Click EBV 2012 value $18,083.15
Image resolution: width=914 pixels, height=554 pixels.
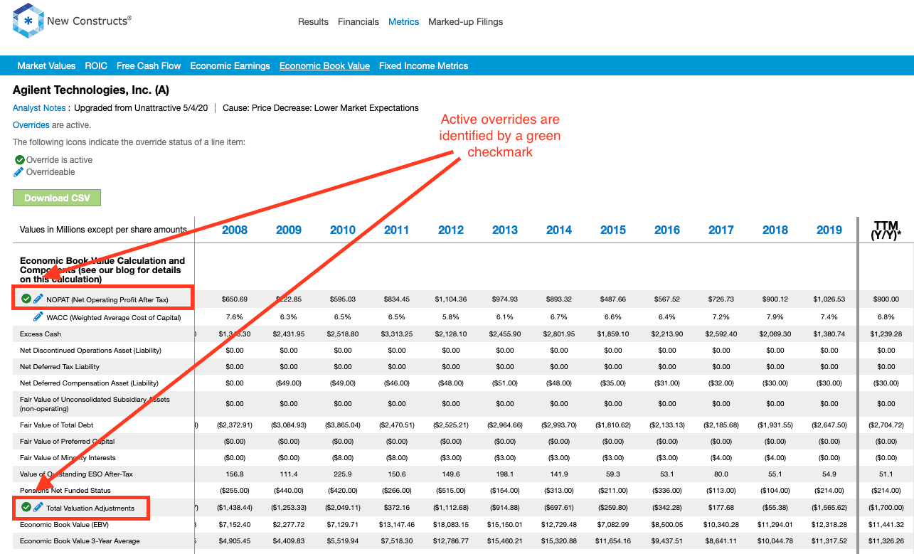451,524
